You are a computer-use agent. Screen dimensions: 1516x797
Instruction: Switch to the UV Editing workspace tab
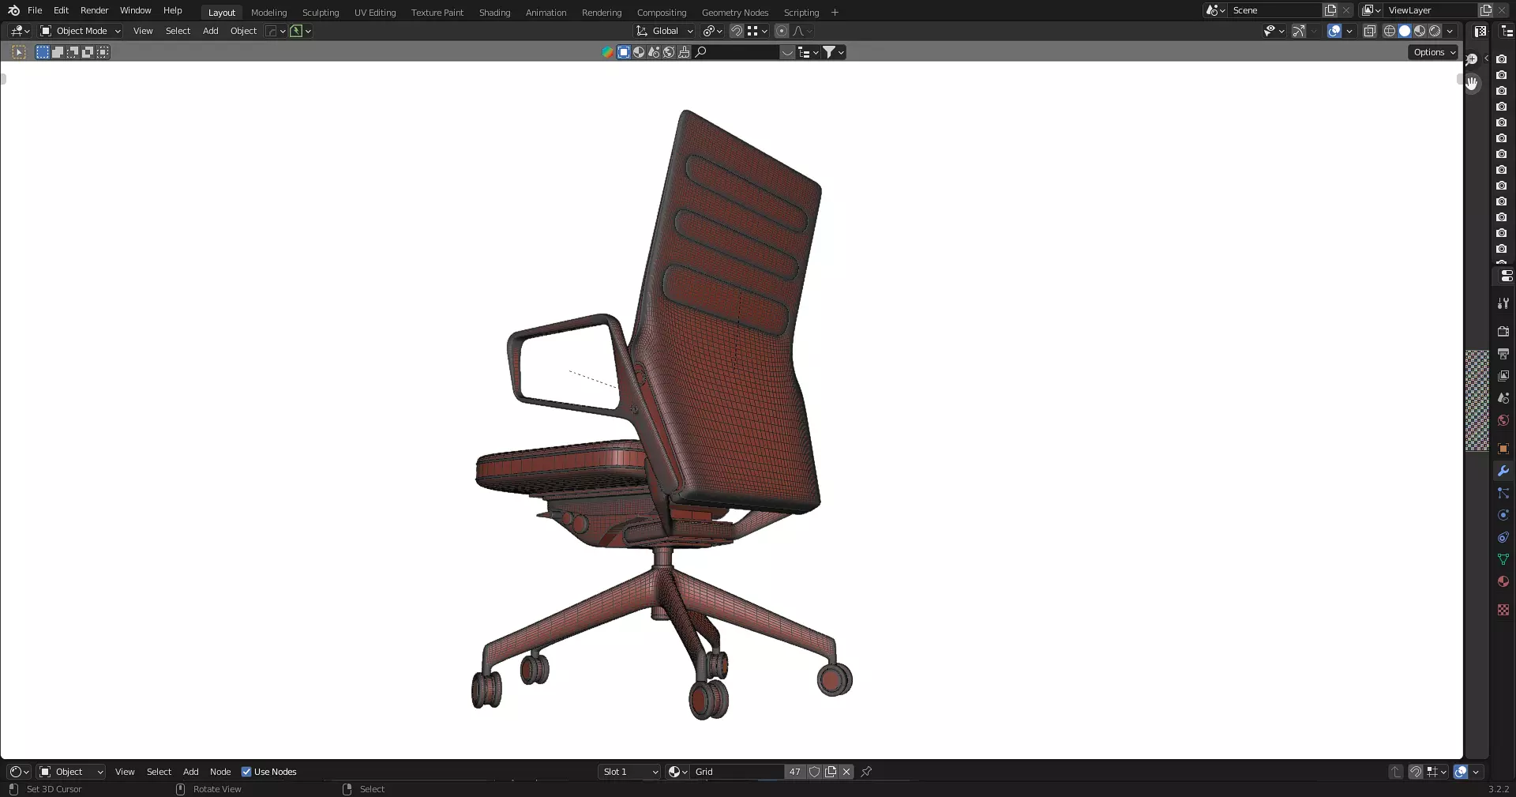(x=375, y=13)
